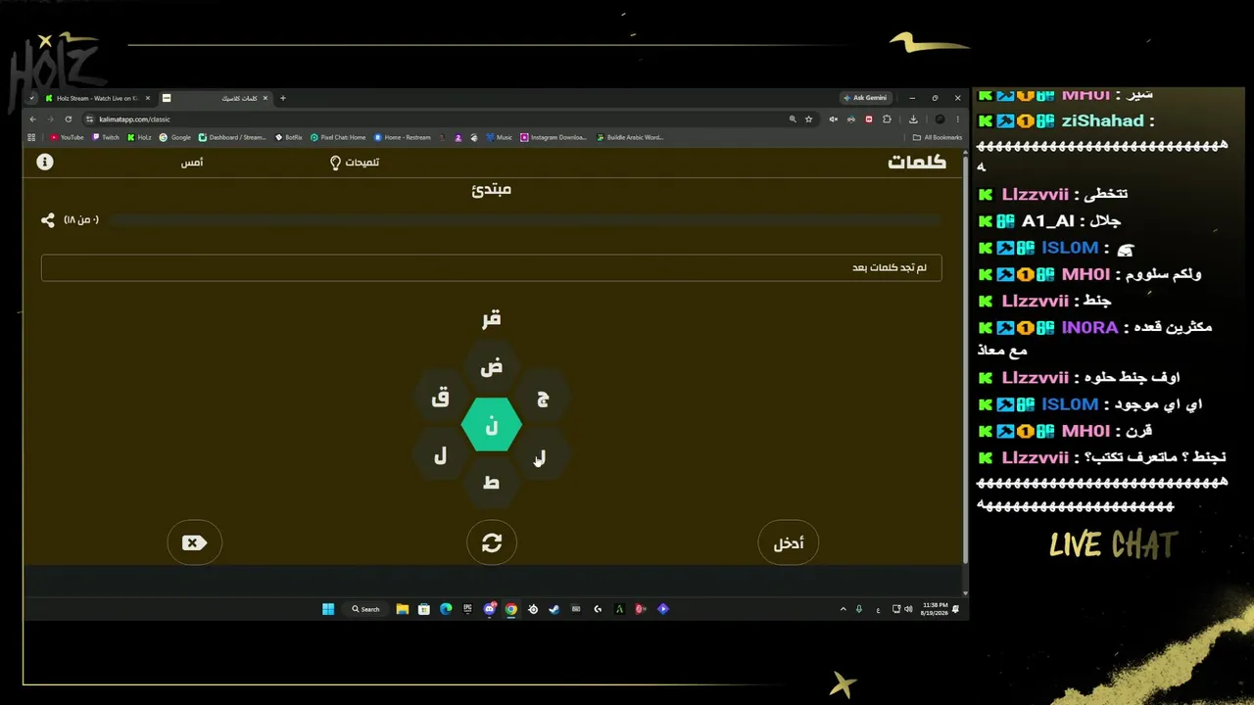Open Microsoft Edge from taskbar
This screenshot has width=1254, height=705.
tap(446, 609)
